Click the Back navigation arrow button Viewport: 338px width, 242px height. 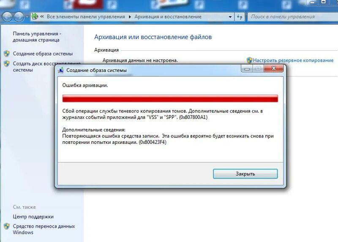click(7, 16)
